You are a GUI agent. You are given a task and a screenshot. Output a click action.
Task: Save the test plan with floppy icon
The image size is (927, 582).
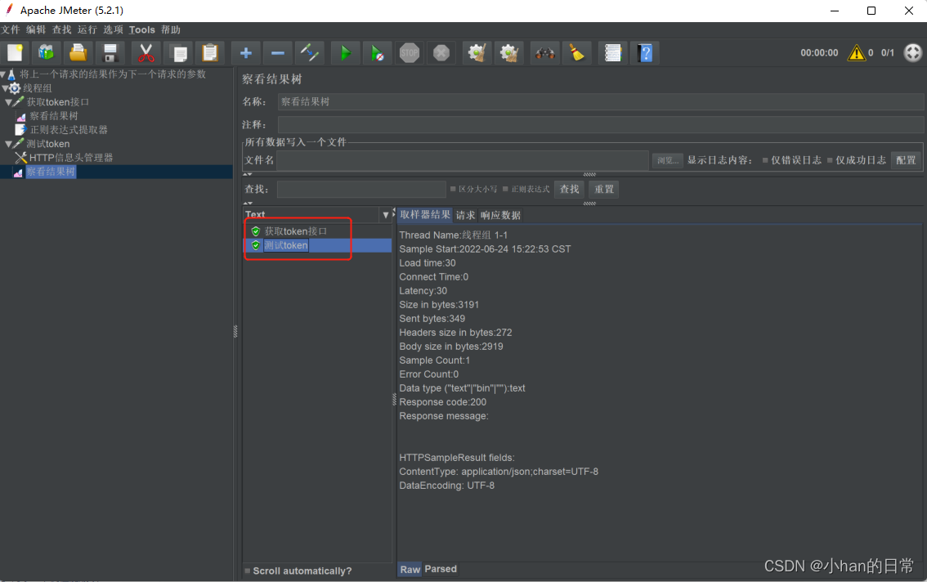click(110, 53)
